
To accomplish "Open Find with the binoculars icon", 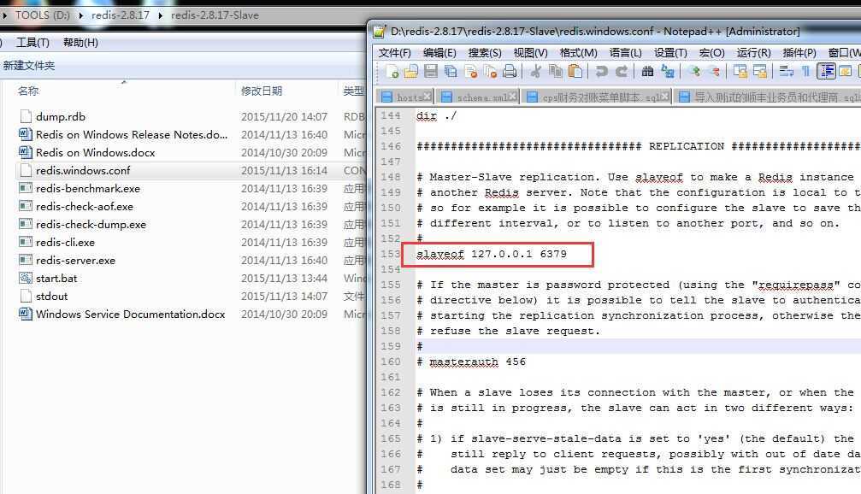I will (x=647, y=71).
